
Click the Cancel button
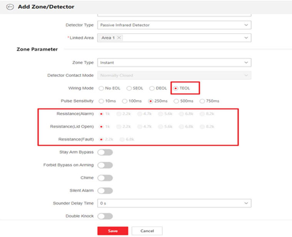pyautogui.click(x=147, y=231)
